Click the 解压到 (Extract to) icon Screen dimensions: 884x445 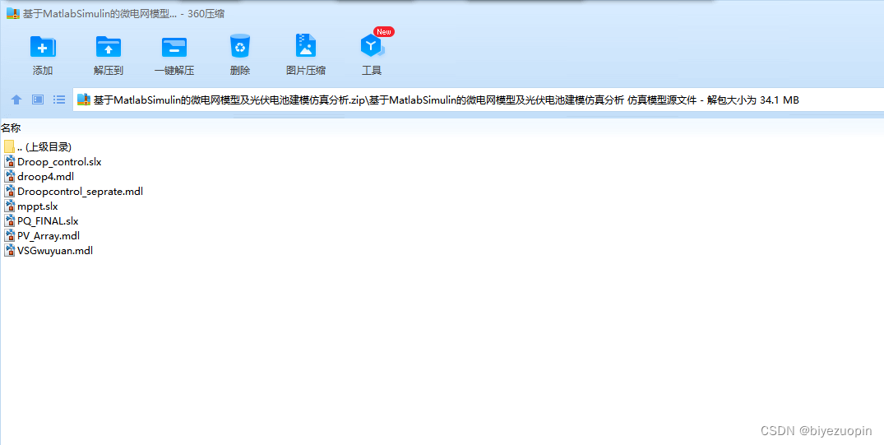point(109,46)
